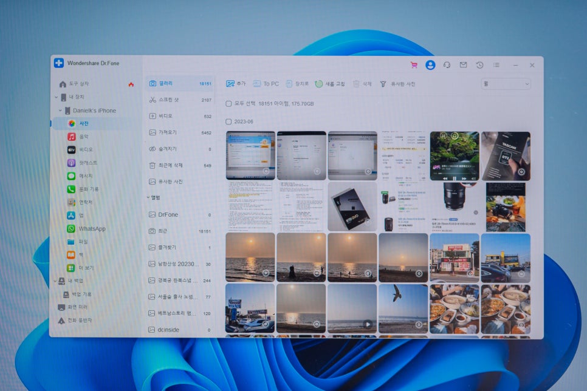587x391 pixels.
Task: Open the 남한산성 20230 album
Action: (x=180, y=264)
